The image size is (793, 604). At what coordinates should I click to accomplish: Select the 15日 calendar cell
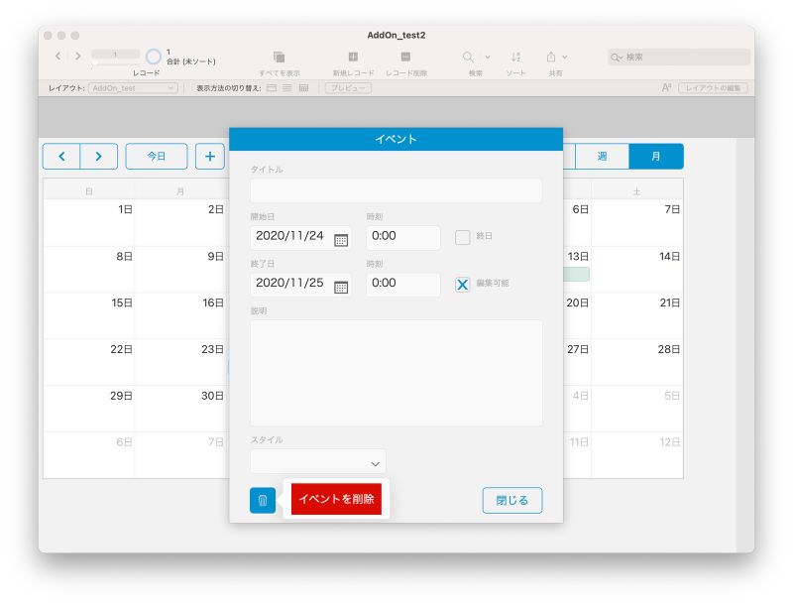[89, 315]
